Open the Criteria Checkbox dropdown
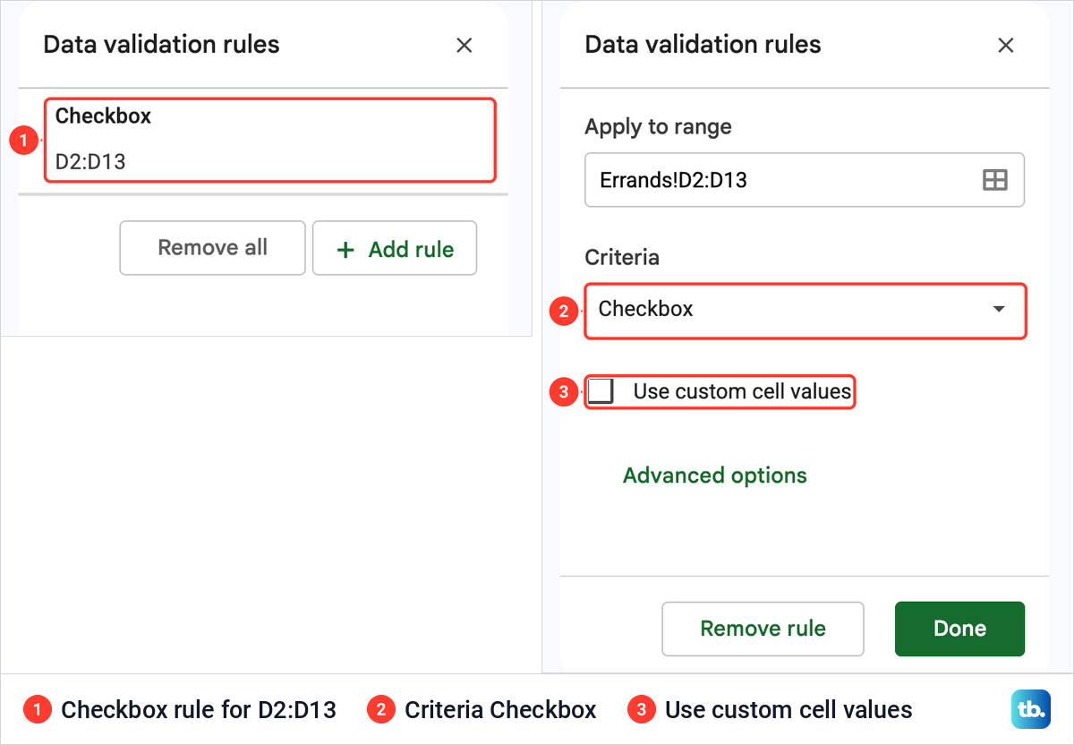 coord(805,311)
